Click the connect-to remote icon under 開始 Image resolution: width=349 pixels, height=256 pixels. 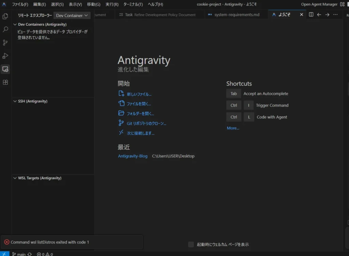(121, 133)
